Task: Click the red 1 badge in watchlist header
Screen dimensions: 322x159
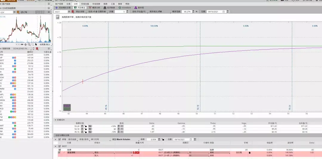Action: 37,49
